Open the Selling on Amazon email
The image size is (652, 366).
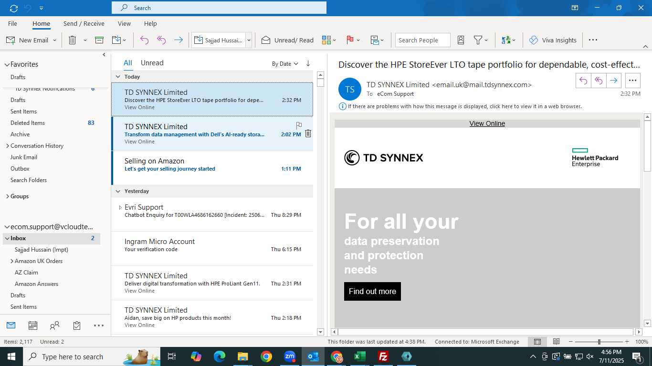[x=212, y=168]
